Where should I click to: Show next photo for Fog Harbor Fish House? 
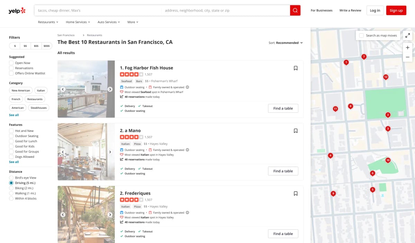click(110, 89)
